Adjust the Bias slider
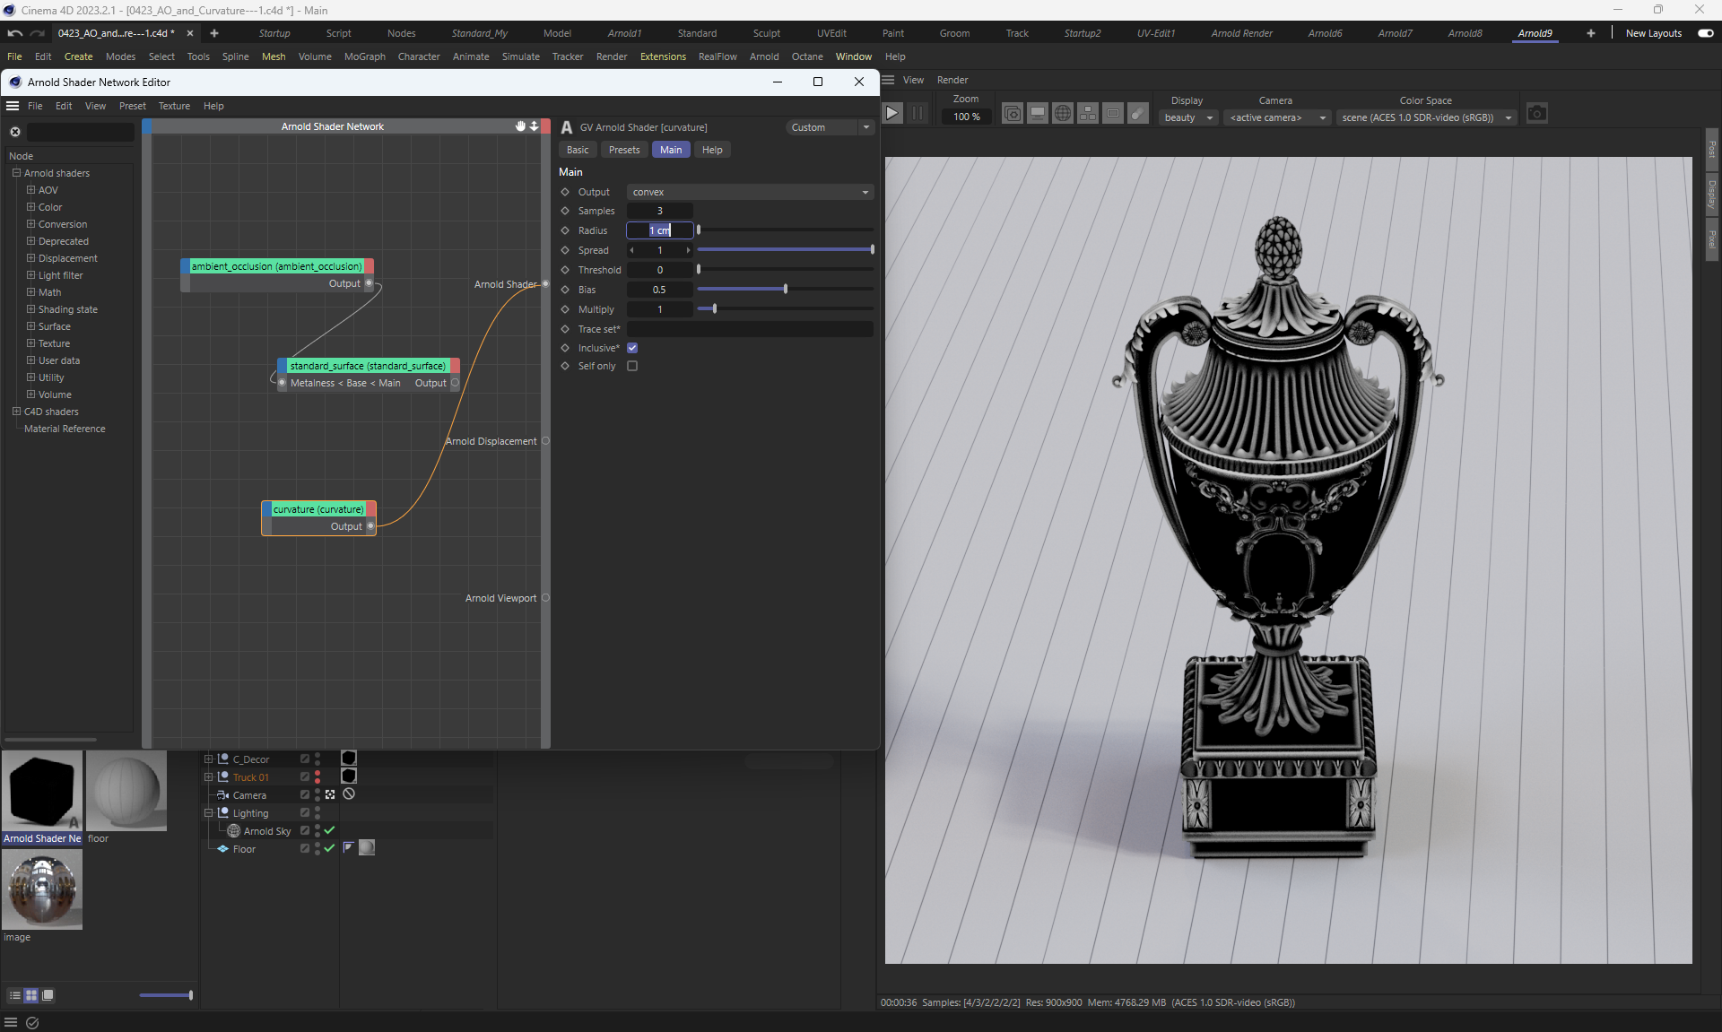The width and height of the screenshot is (1722, 1032). (x=786, y=290)
